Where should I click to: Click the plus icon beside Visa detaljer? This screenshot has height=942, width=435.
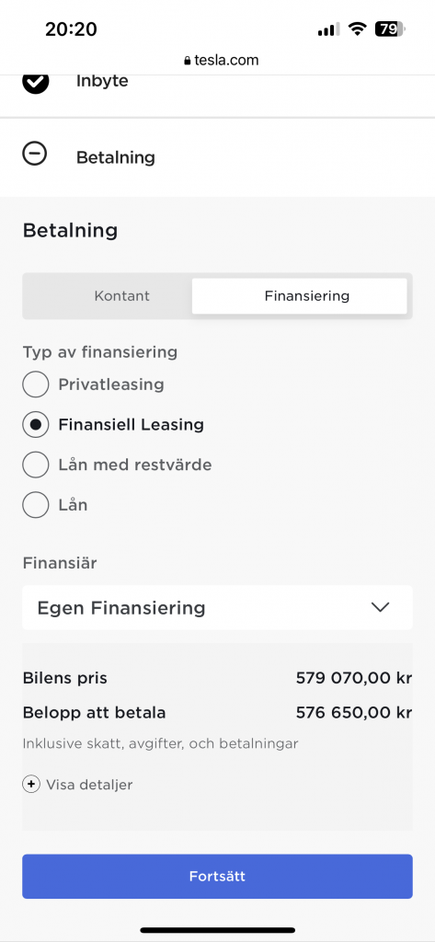coord(31,785)
